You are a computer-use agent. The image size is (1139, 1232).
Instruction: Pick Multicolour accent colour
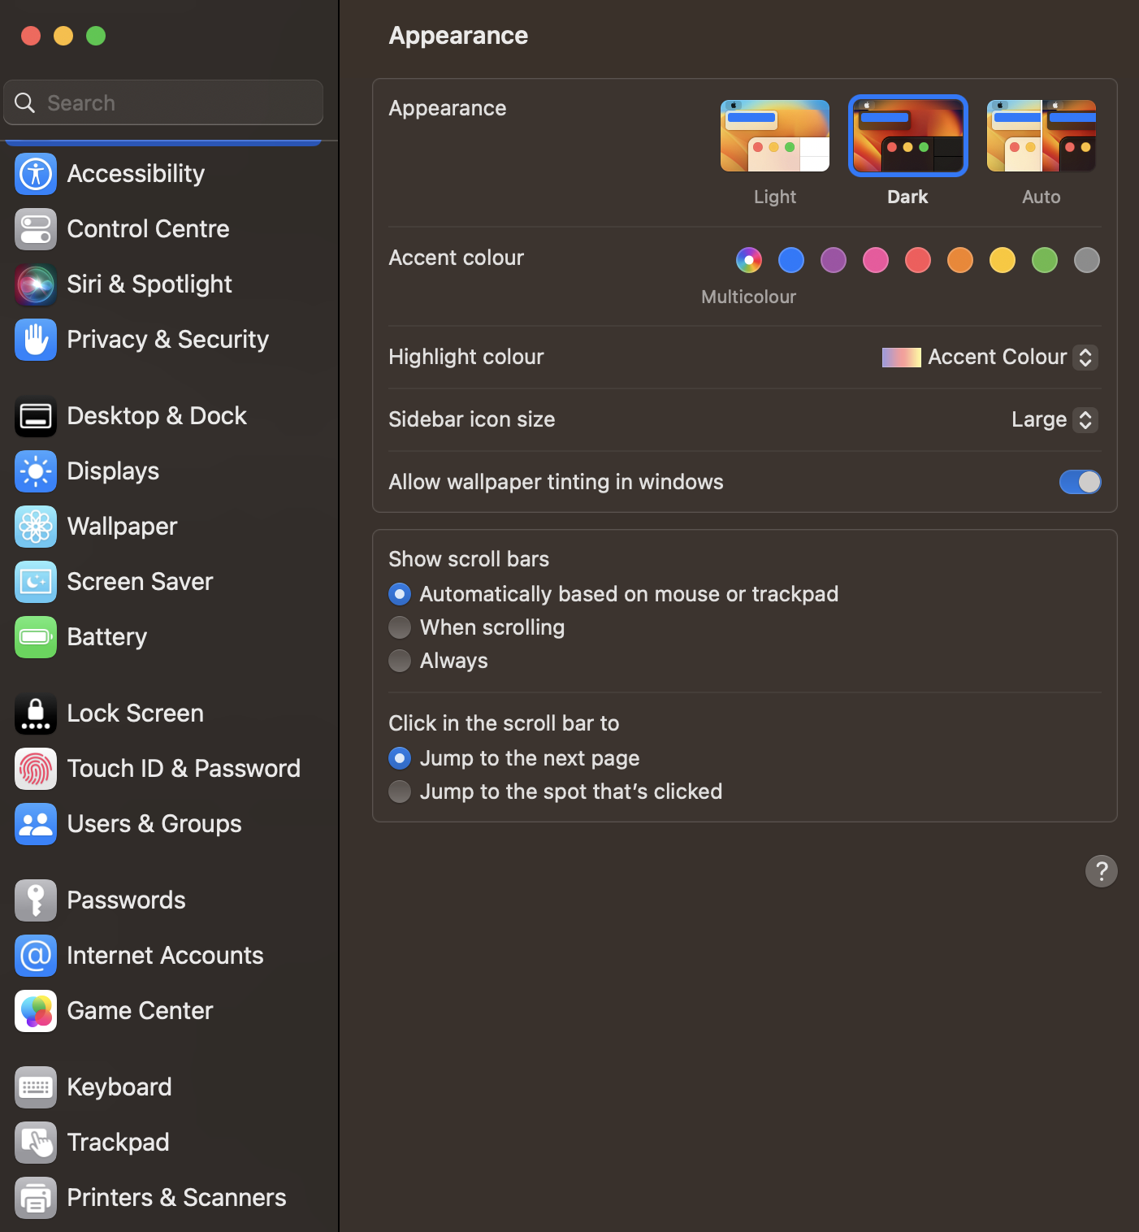[749, 260]
